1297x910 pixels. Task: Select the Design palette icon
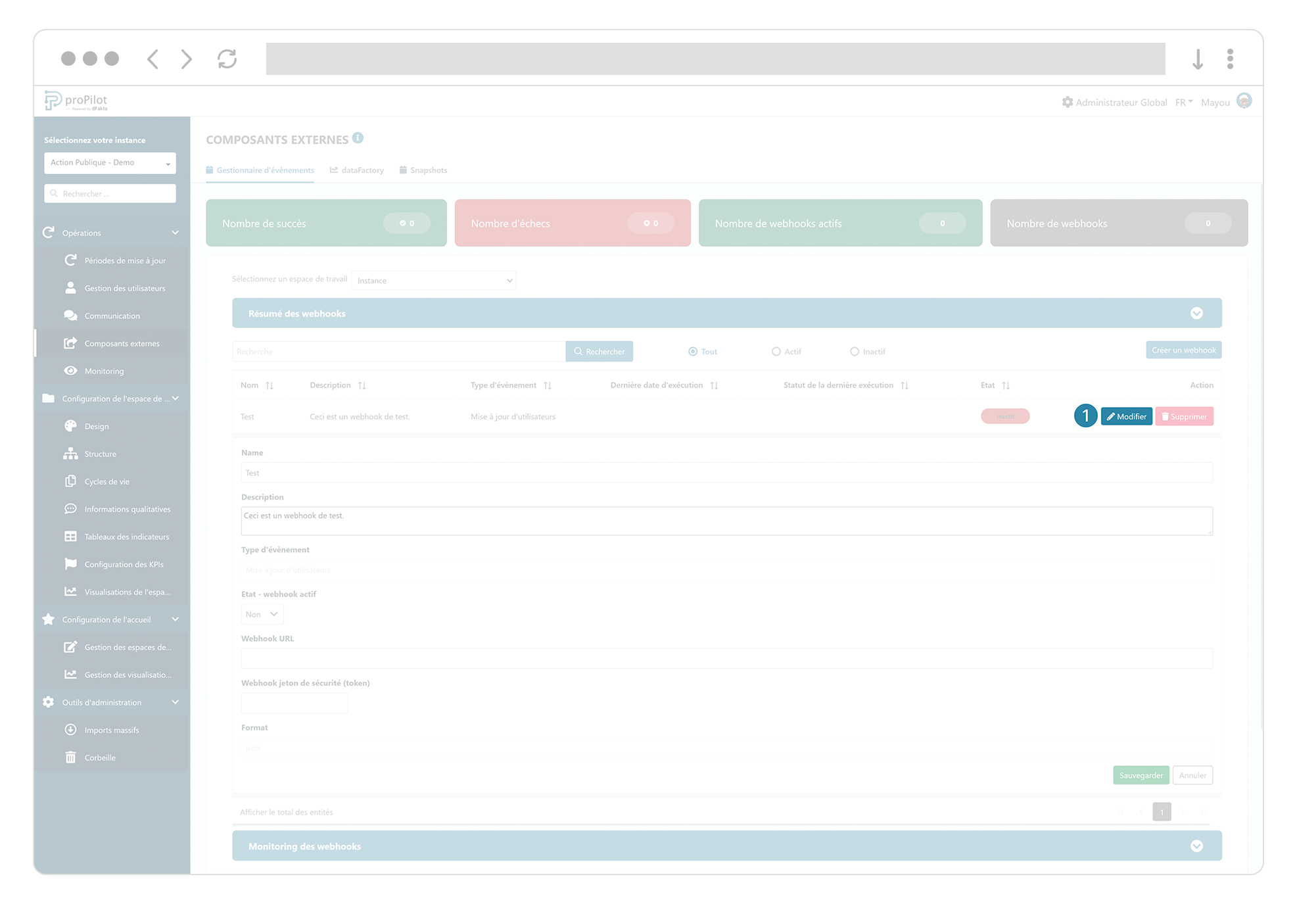[71, 426]
